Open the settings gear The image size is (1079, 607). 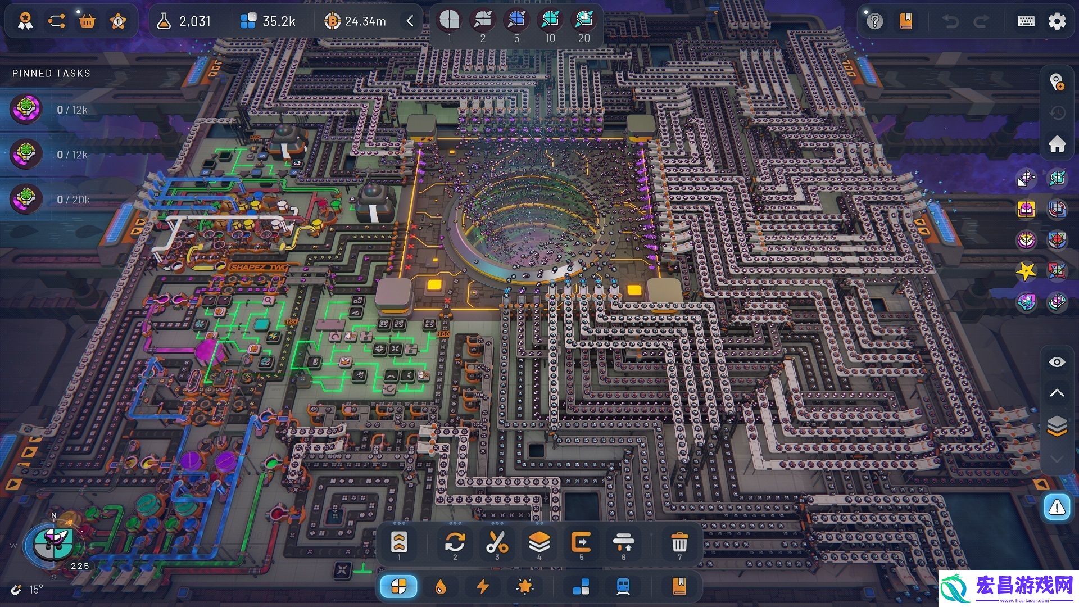click(1057, 21)
